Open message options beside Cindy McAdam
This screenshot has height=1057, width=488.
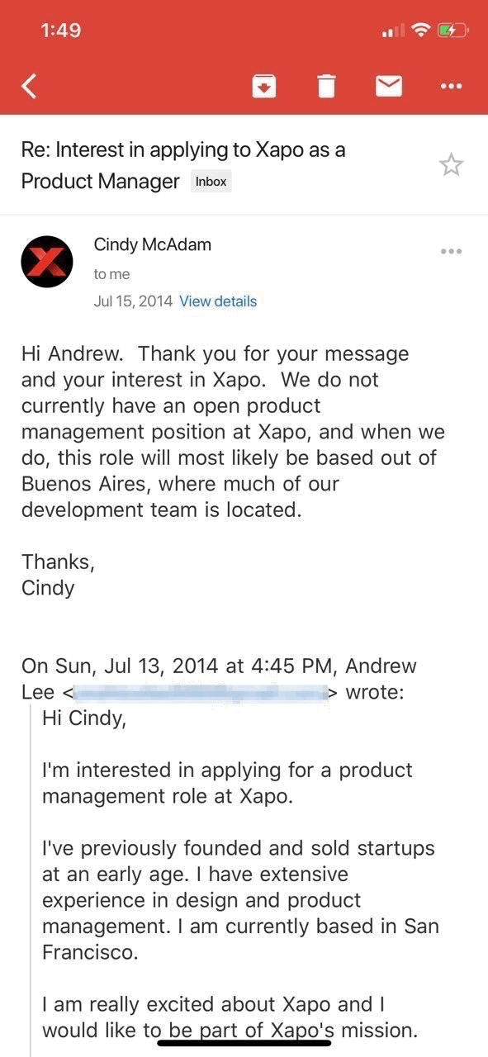[x=451, y=251]
